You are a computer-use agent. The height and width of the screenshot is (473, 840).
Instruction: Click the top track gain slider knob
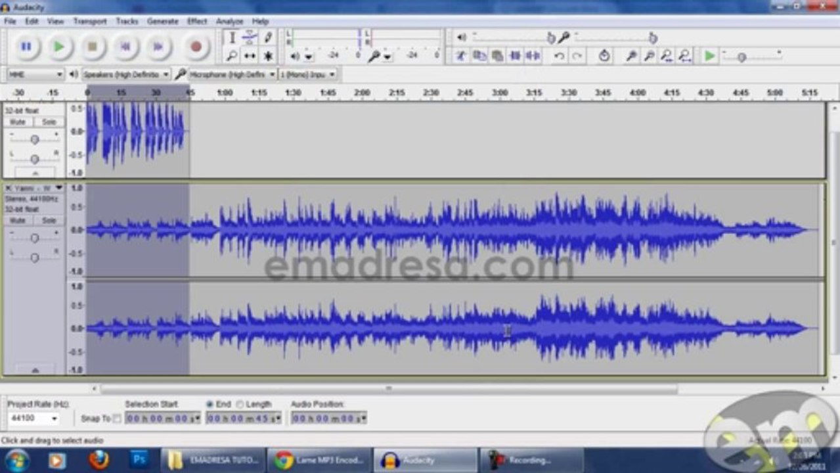click(34, 139)
